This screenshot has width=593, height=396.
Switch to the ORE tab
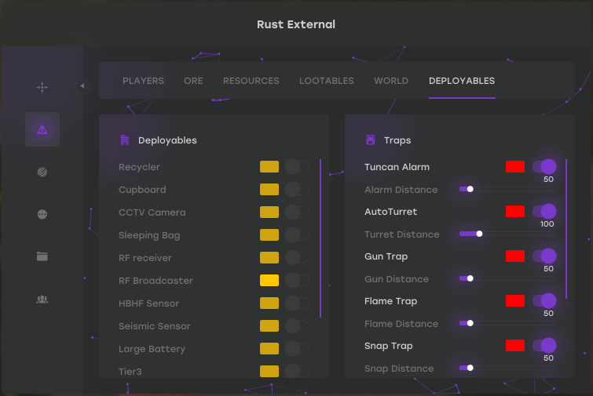(x=193, y=81)
